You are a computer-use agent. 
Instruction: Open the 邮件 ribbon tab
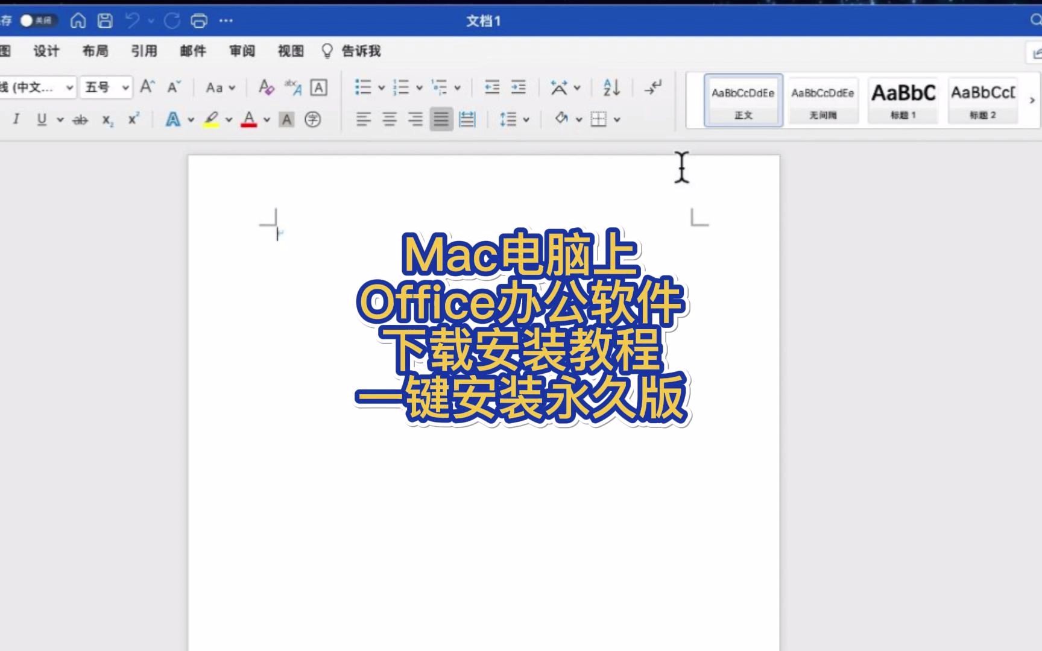coord(192,51)
